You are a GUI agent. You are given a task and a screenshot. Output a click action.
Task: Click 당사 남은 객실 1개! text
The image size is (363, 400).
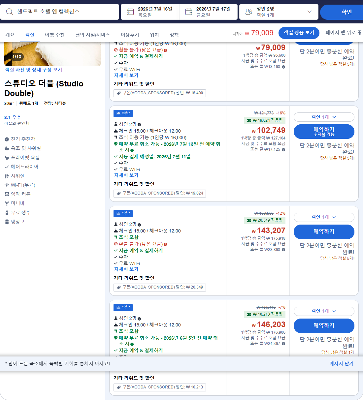338,353
